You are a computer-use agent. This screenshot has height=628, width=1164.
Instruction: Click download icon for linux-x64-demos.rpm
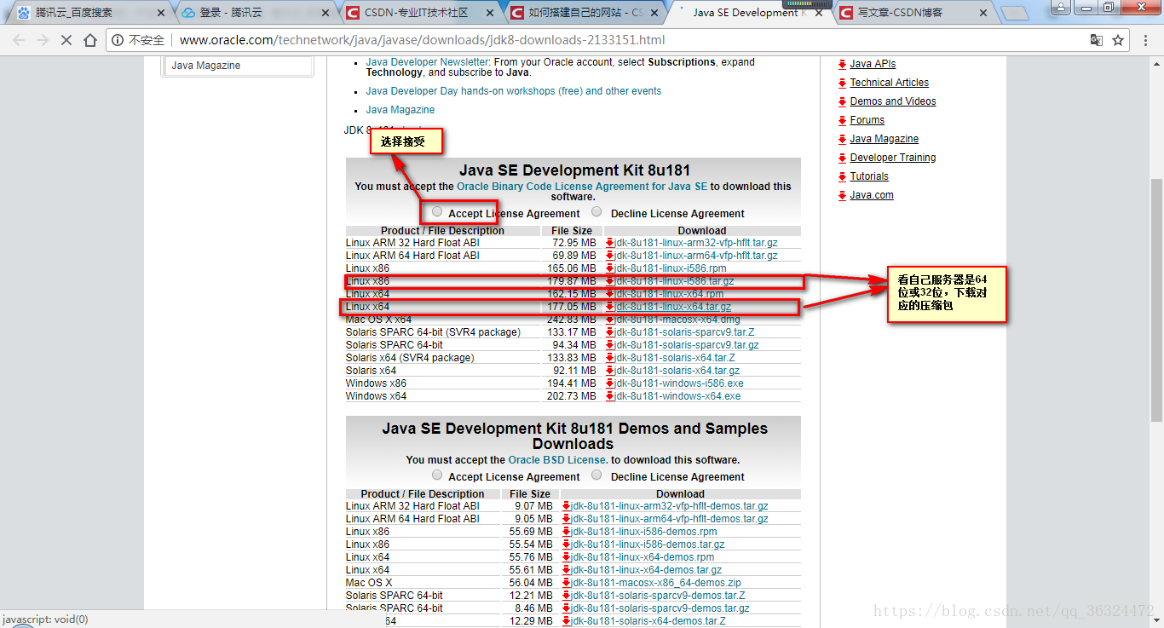[566, 557]
